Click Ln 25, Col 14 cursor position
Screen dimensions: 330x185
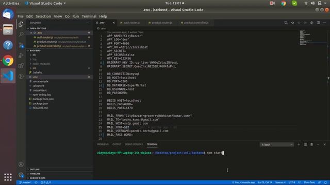[x=265, y=182]
